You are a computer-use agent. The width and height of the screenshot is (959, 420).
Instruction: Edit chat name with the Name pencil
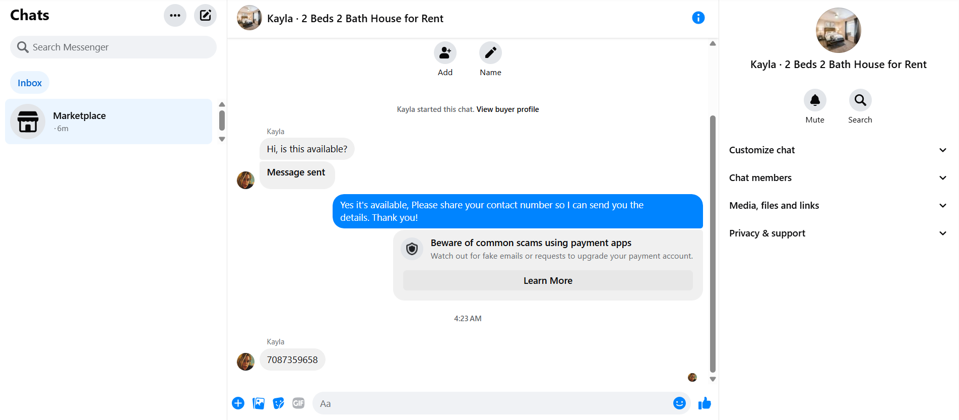pyautogui.click(x=490, y=52)
